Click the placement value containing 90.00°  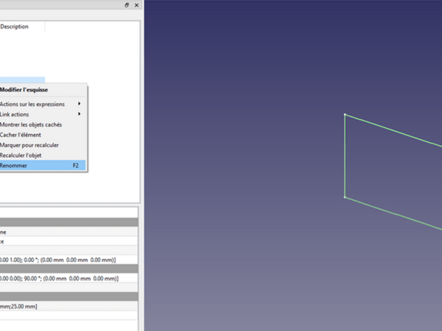pyautogui.click(x=59, y=280)
